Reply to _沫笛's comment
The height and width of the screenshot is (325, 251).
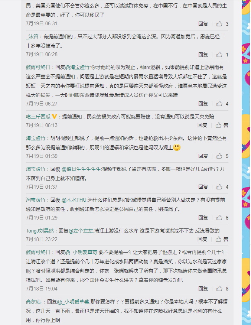(203, 55)
